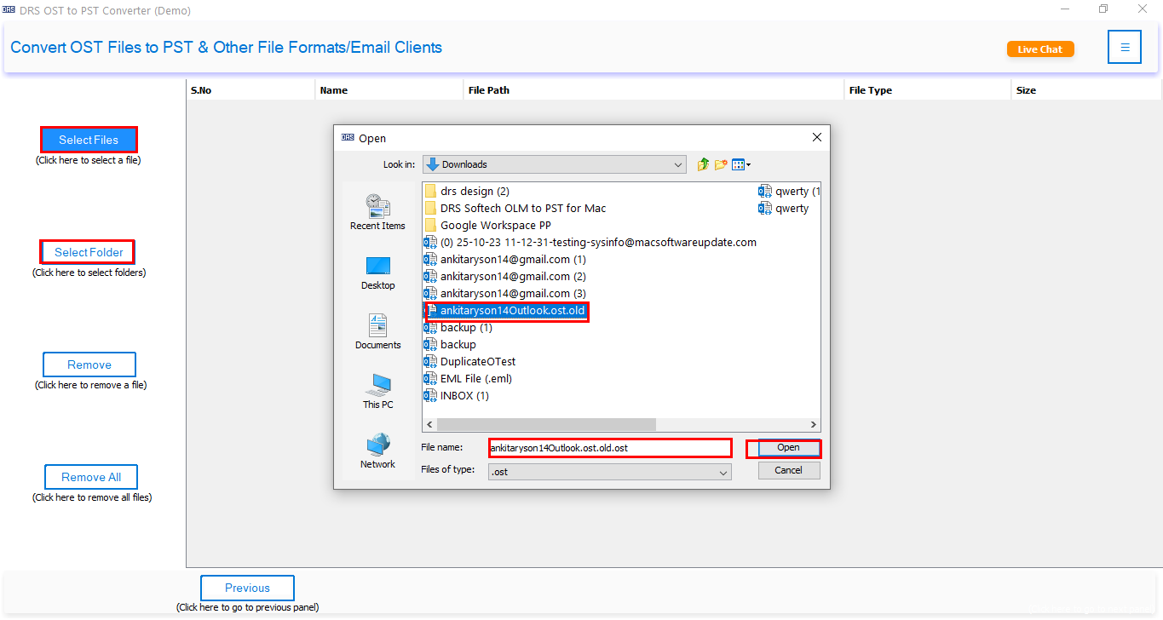
Task: Click the Name column header
Action: (x=389, y=89)
